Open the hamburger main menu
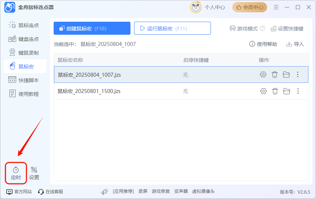This screenshot has height=199, width=316. [276, 8]
